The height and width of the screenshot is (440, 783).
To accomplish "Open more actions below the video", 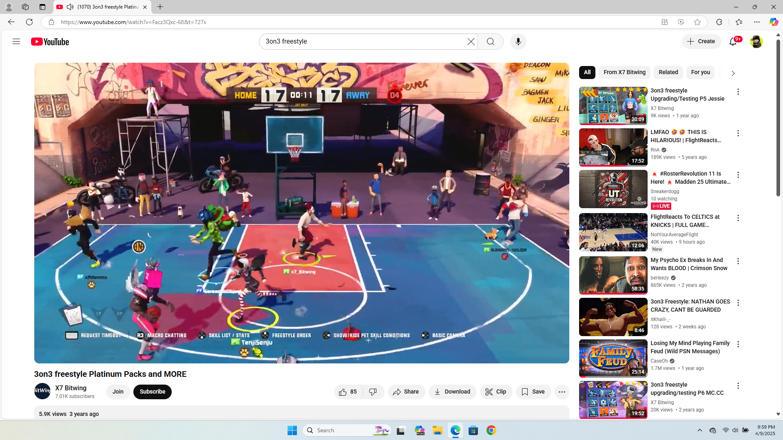I will click(x=562, y=392).
